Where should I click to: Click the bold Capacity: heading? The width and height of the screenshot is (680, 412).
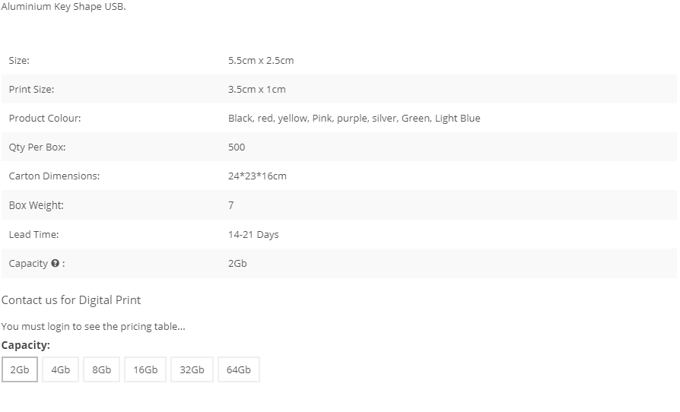coord(26,345)
